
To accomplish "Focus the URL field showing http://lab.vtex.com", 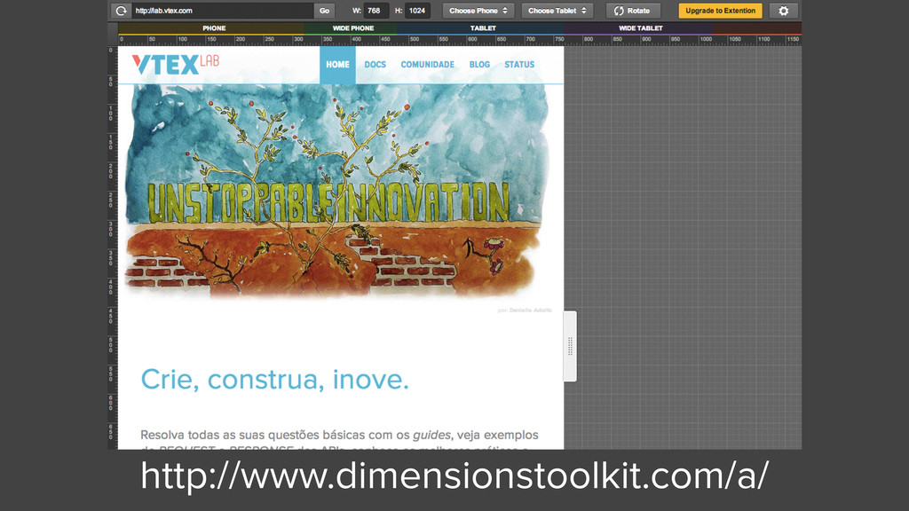I will 223,11.
